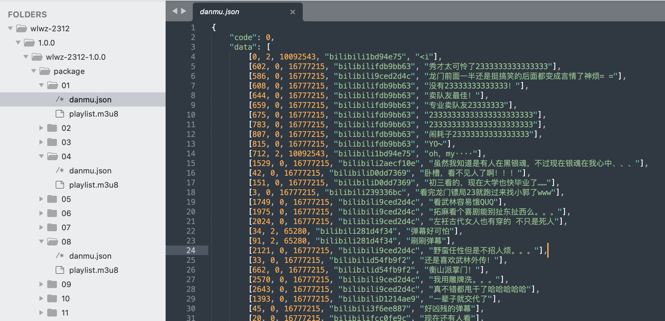Viewport: 665px width, 321px height.
Task: Collapse the package folder
Action: (x=34, y=71)
